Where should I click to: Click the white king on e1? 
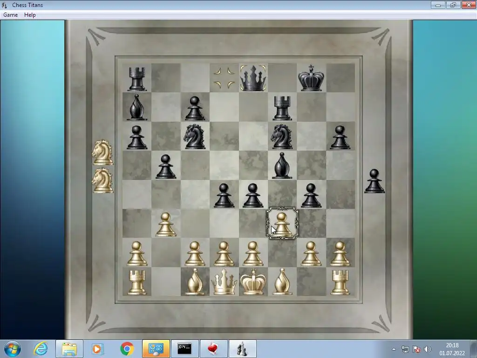pos(253,282)
